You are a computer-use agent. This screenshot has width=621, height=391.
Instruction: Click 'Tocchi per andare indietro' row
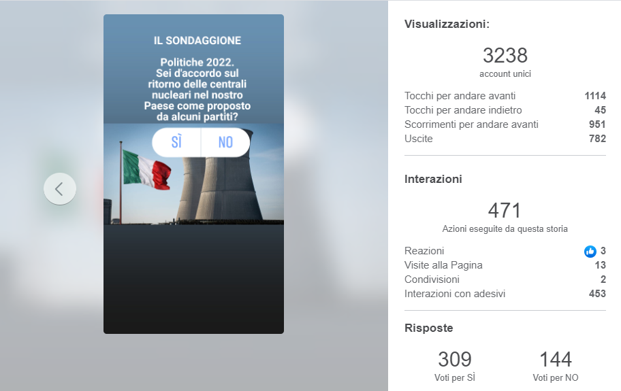click(x=505, y=110)
